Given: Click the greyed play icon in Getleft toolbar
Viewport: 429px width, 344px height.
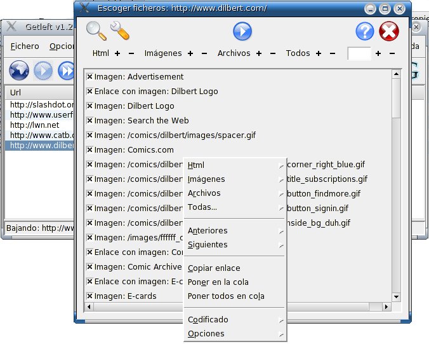Looking at the screenshot, I should pos(43,71).
